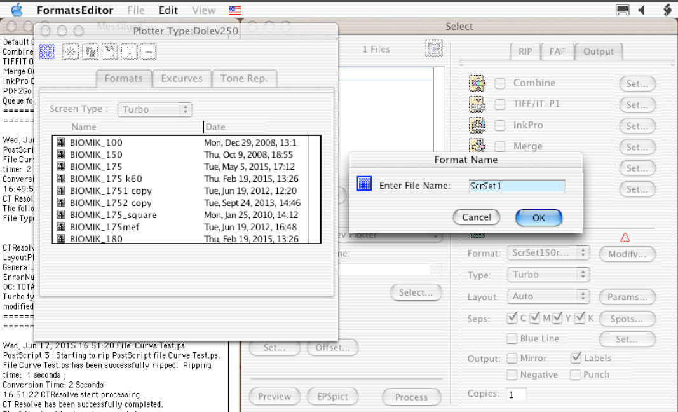Open the Type dropdown set to Turbo
This screenshot has height=412, width=678.
[549, 275]
